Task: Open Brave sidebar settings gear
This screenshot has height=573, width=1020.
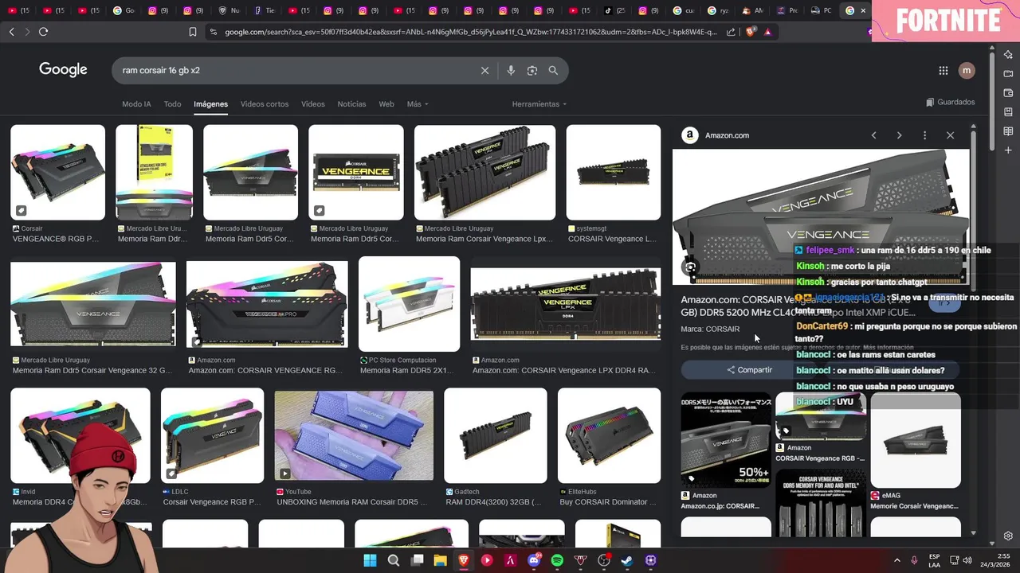Action: click(x=1008, y=536)
